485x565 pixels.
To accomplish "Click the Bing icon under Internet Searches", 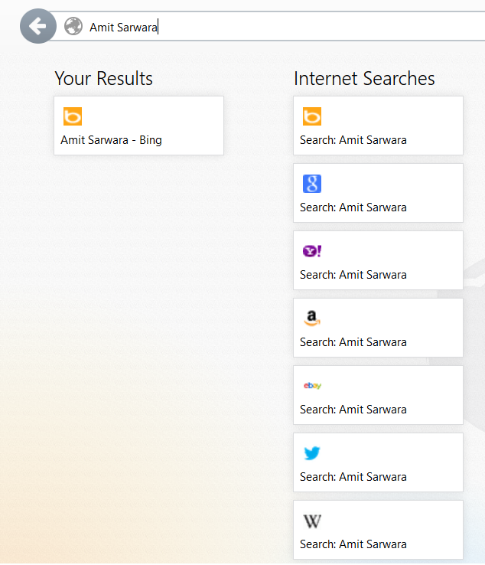I will pos(311,116).
